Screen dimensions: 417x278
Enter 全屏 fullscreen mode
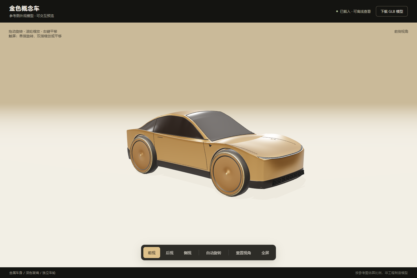coord(265,253)
